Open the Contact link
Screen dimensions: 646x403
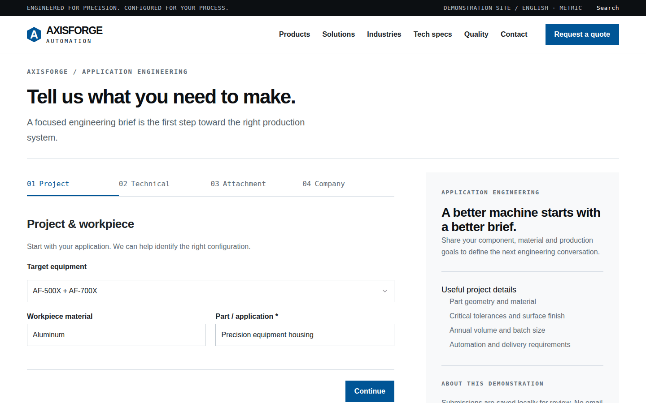pos(514,34)
